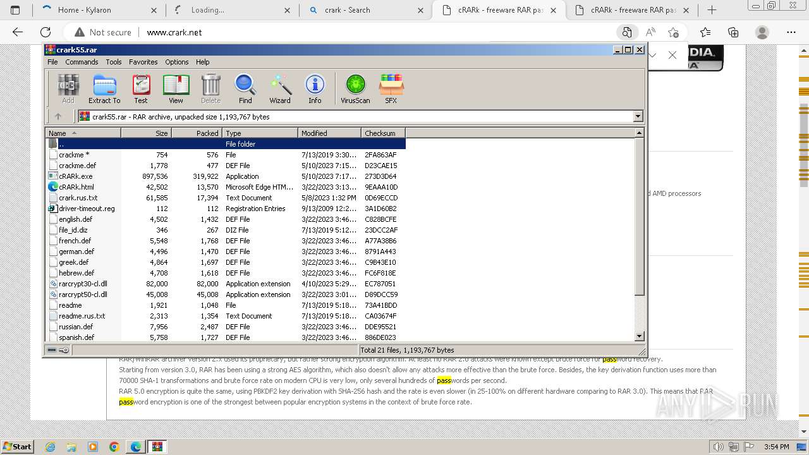This screenshot has height=455, width=809.
Task: Click the Delete toolbar icon
Action: (x=210, y=88)
